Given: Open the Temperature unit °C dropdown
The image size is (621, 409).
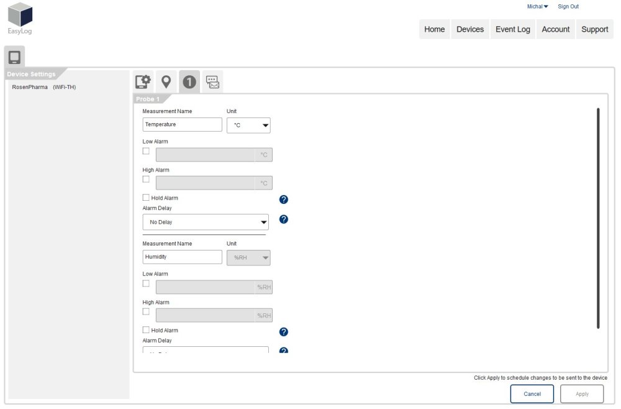Looking at the screenshot, I should click(x=248, y=125).
